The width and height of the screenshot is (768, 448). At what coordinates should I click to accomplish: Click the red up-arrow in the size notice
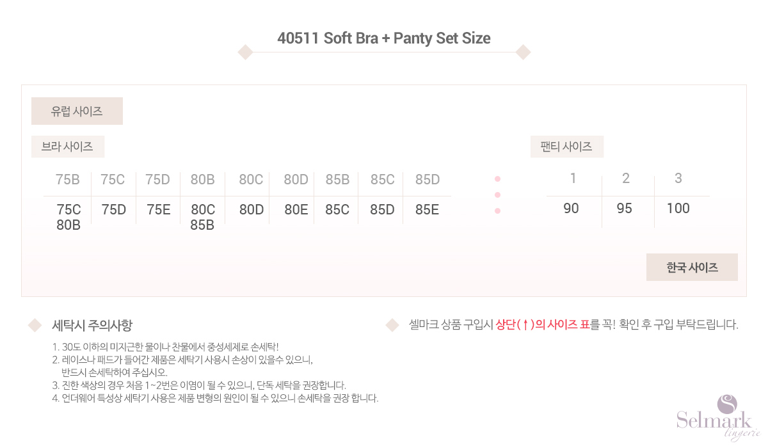pyautogui.click(x=525, y=324)
